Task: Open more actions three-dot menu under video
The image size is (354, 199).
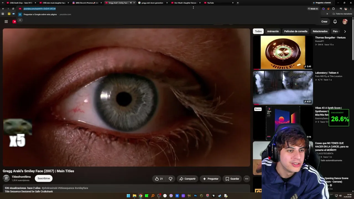Action: tap(247, 179)
